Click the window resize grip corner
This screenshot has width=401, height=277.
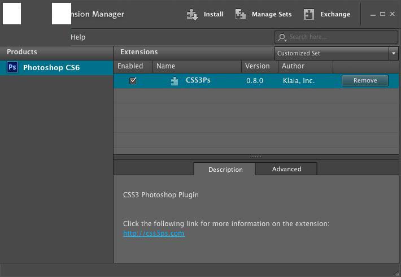[397, 274]
